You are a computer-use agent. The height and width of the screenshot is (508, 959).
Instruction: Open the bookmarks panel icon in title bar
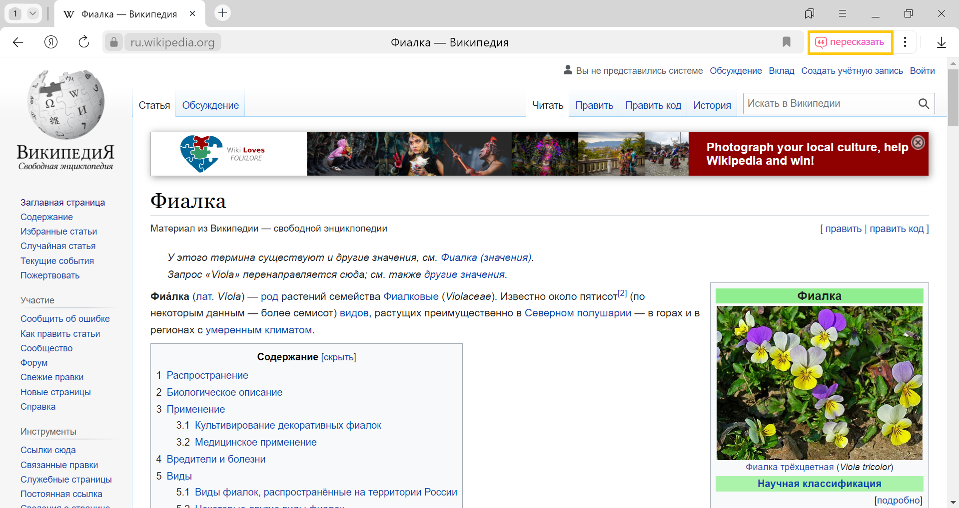pyautogui.click(x=810, y=13)
